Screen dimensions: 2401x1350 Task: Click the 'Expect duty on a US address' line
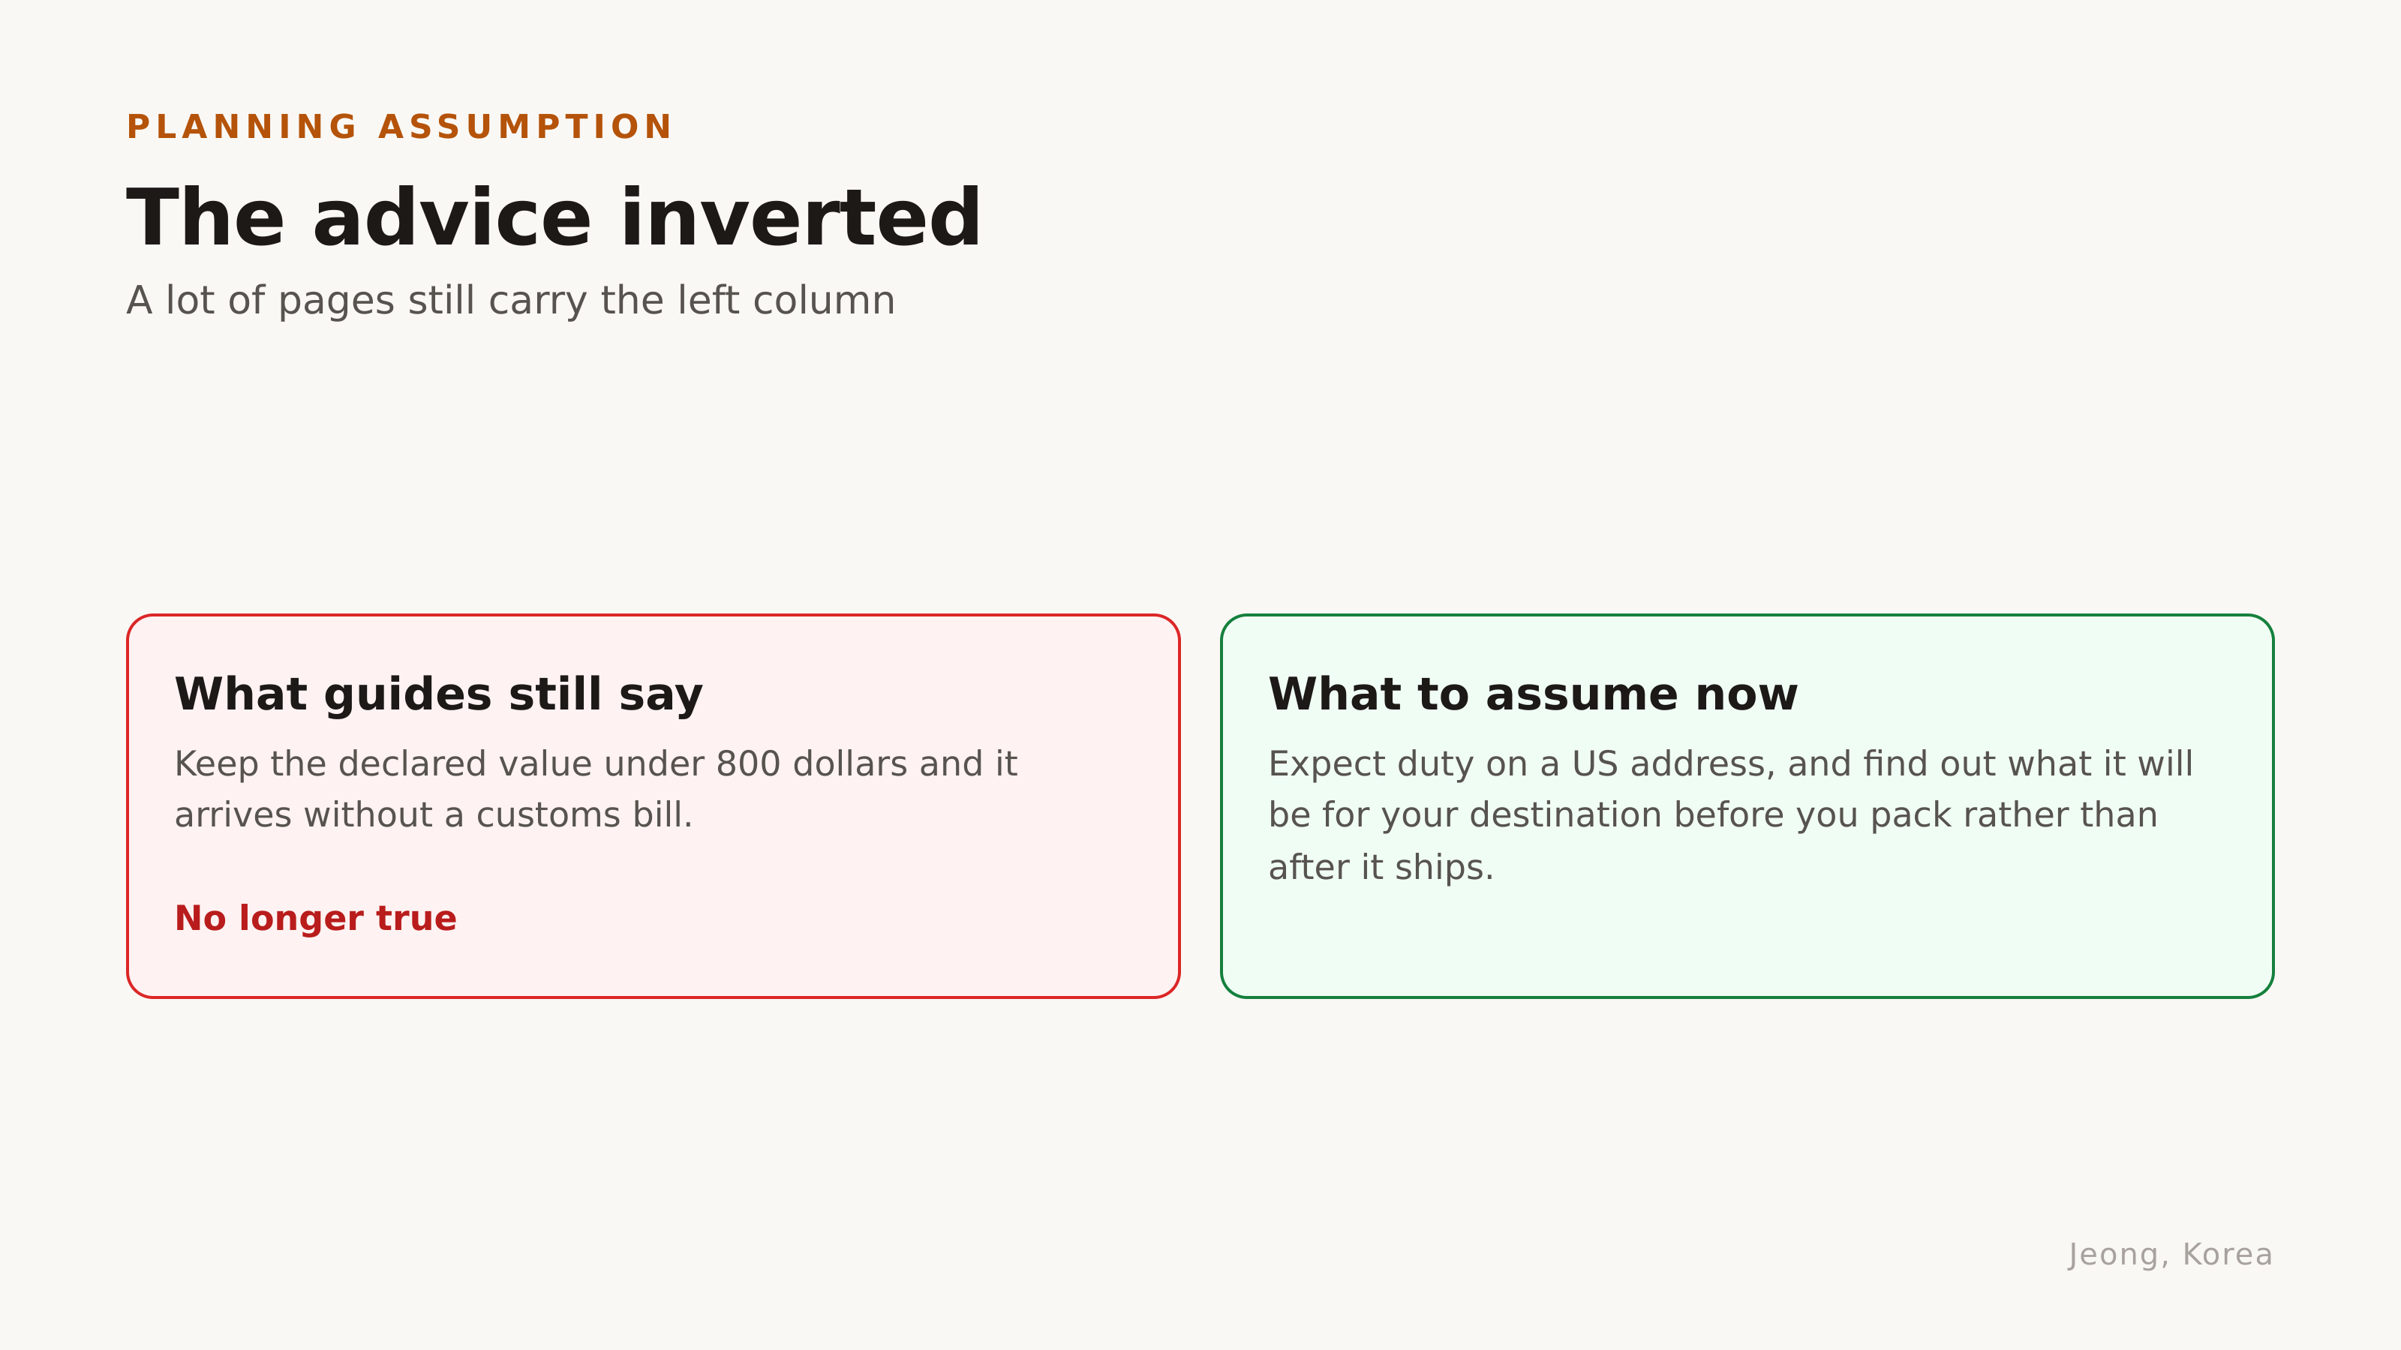(x=1731, y=764)
